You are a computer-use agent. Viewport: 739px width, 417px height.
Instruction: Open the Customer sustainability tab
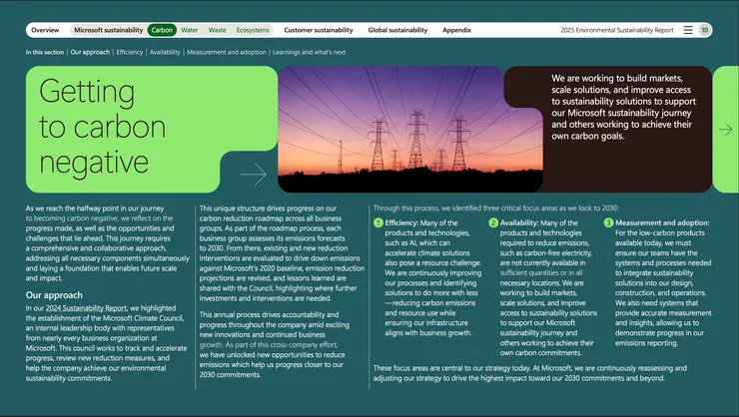[319, 30]
